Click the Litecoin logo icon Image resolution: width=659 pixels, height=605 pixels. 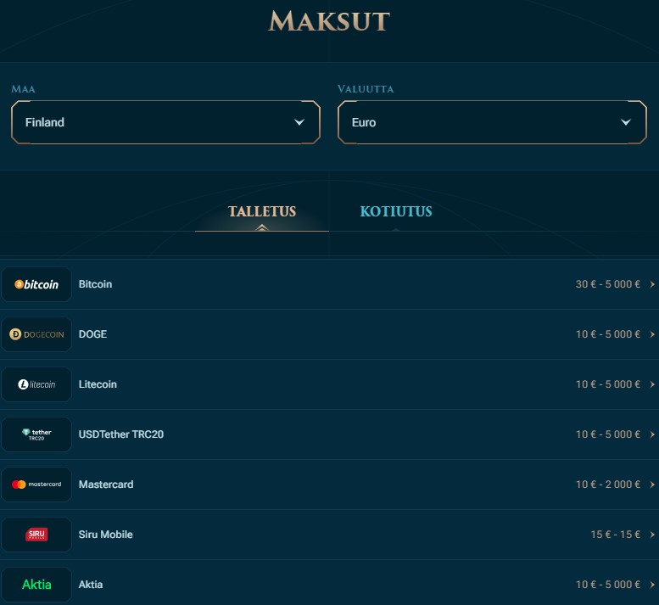pyautogui.click(x=36, y=384)
